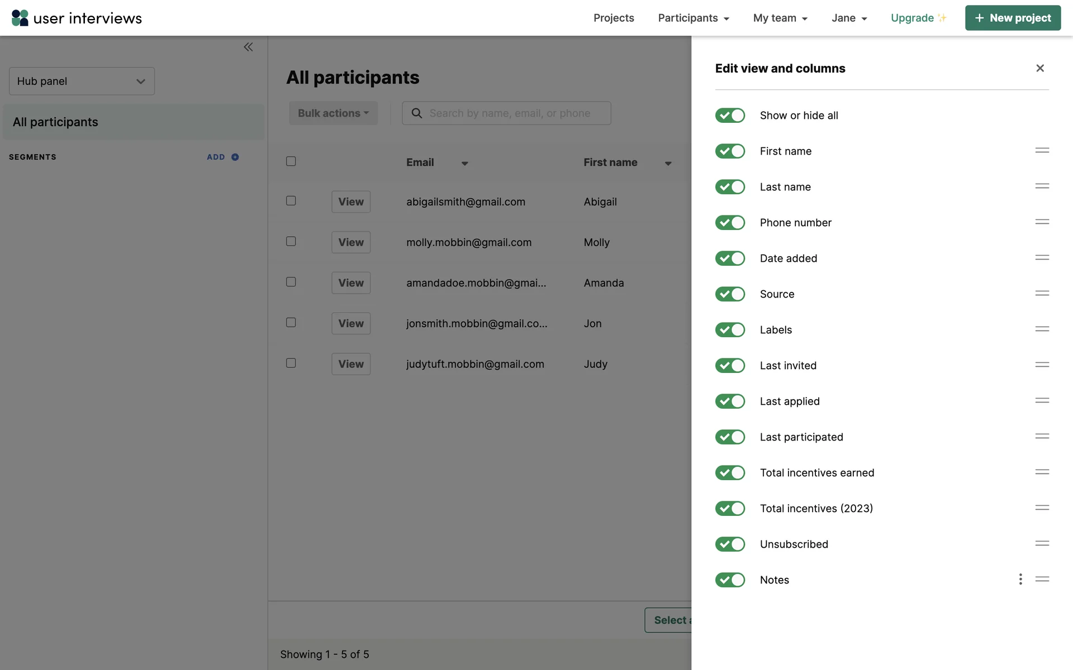
Task: Click the drag handle for Source column
Action: pyautogui.click(x=1042, y=294)
